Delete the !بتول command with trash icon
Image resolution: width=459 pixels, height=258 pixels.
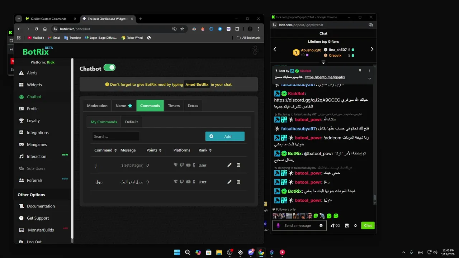tap(238, 182)
